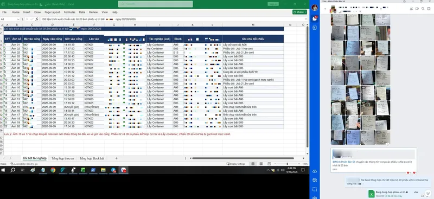This screenshot has height=199, width=434.
Task: Zoom out with the minus next to the slider
Action: (x=275, y=164)
